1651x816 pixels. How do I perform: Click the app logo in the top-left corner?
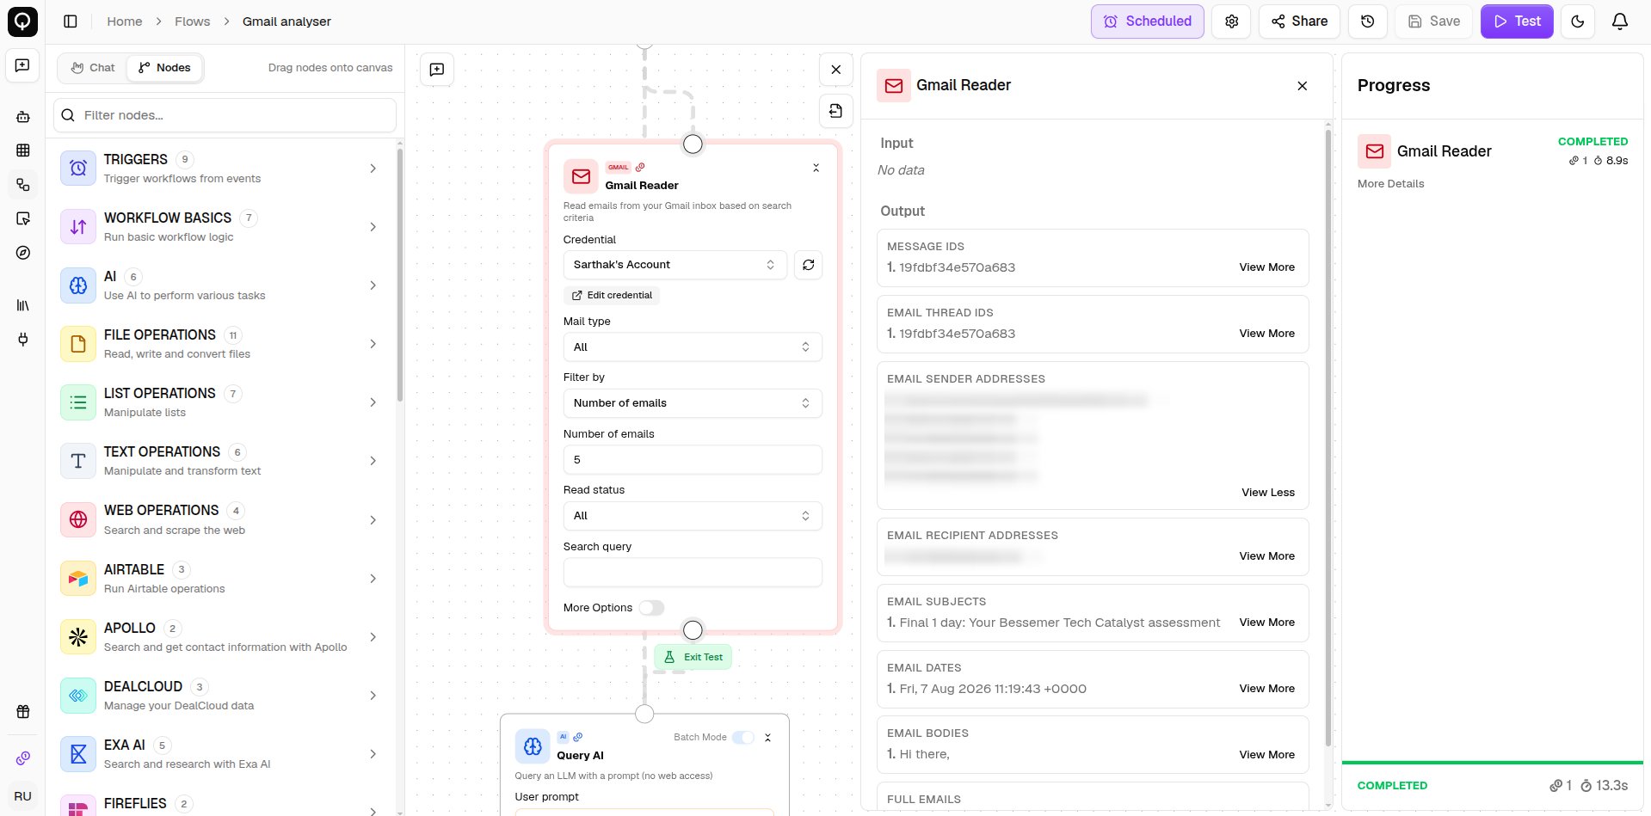point(22,21)
